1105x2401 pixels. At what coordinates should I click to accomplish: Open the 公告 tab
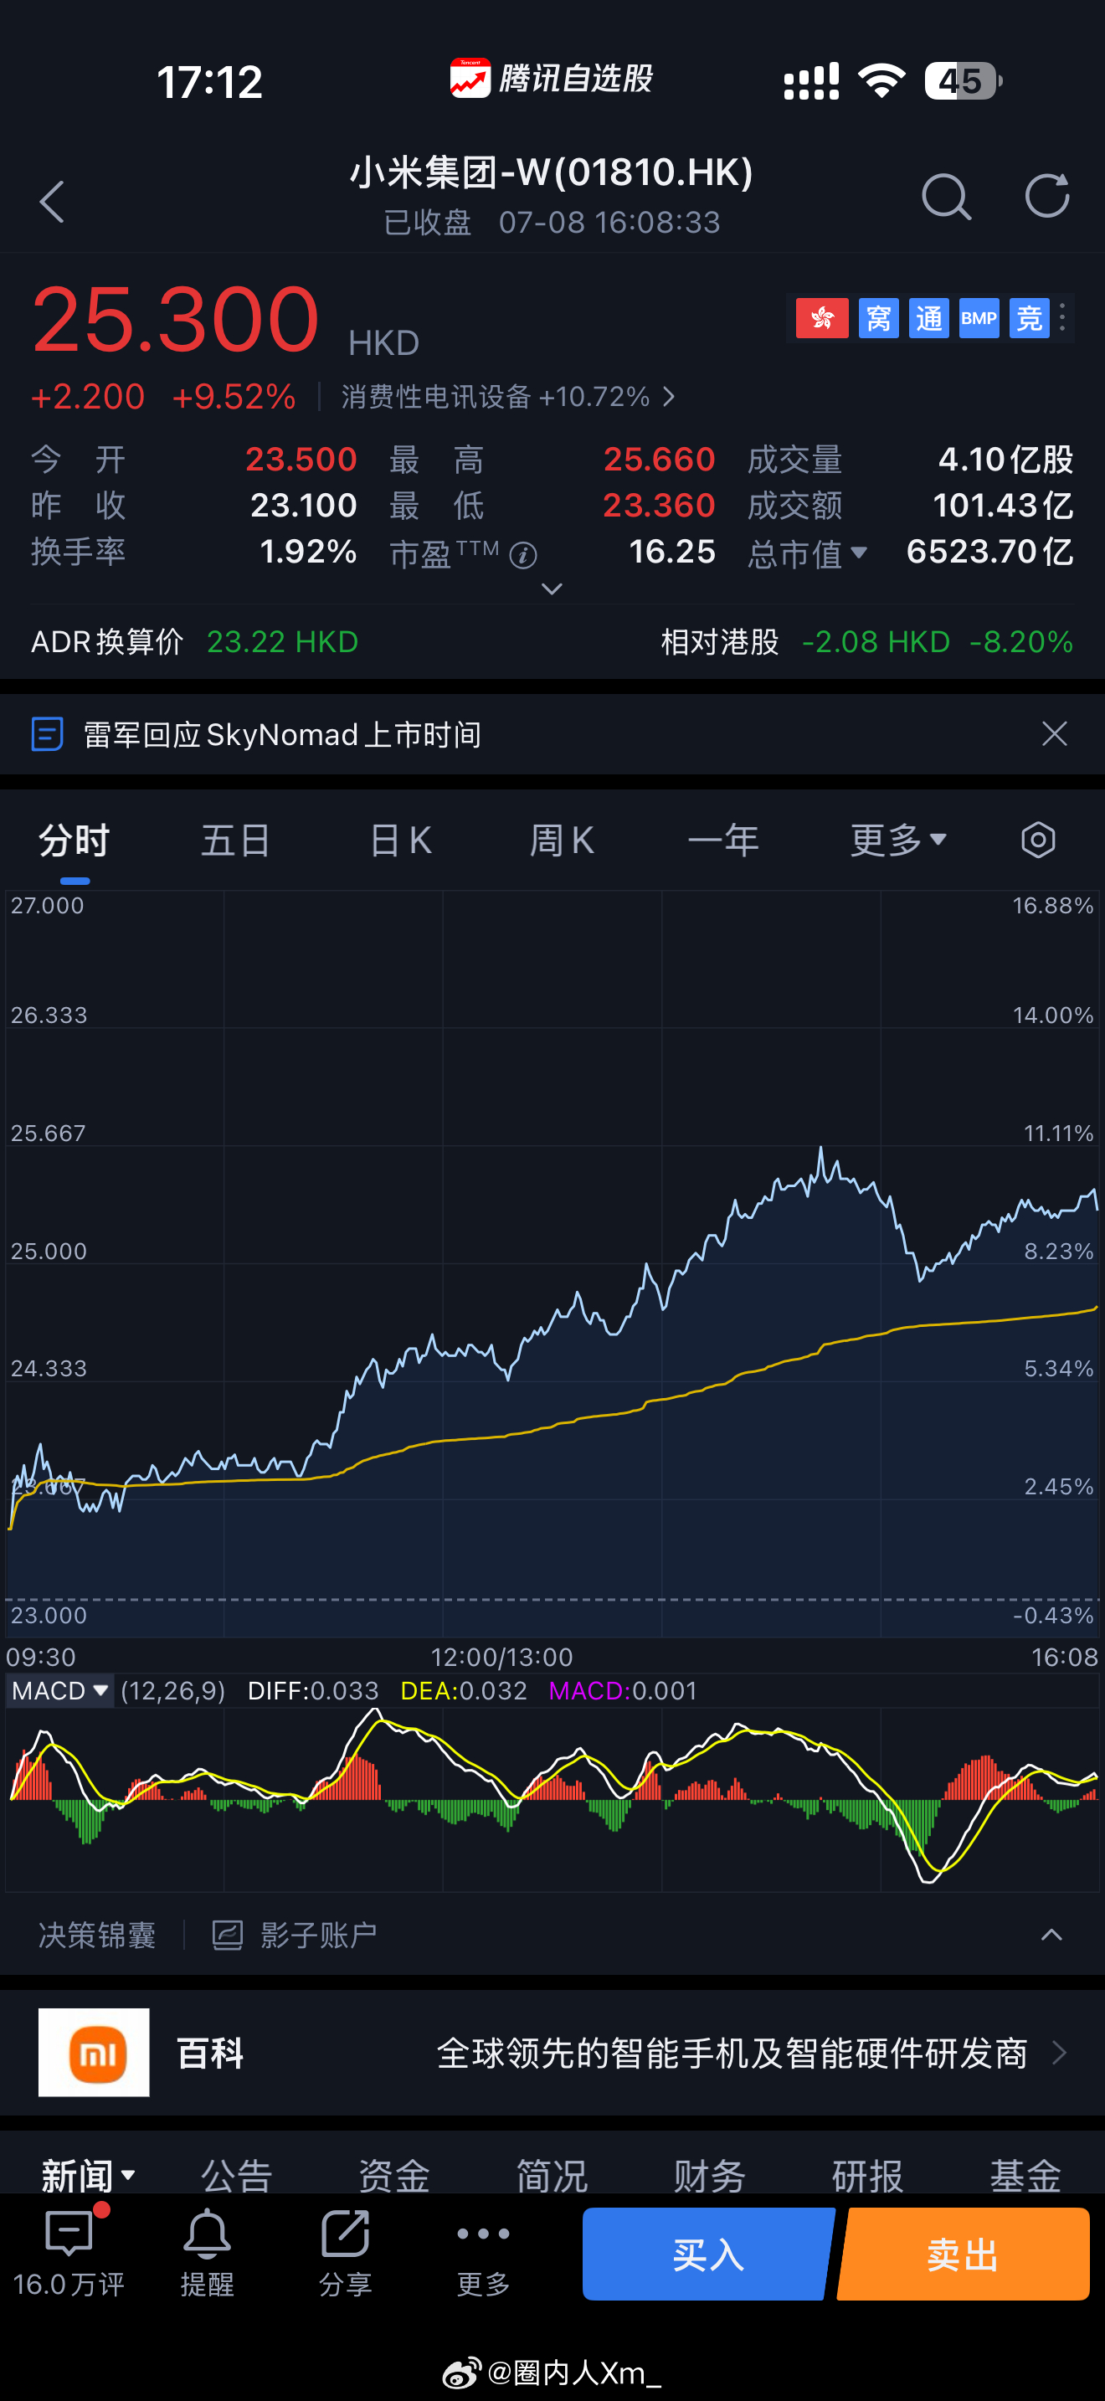237,2177
